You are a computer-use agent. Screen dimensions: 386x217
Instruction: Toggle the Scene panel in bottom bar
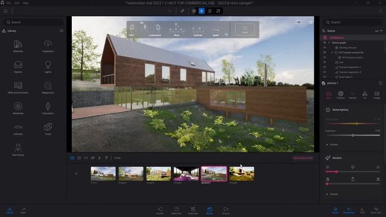pyautogui.click(x=335, y=210)
